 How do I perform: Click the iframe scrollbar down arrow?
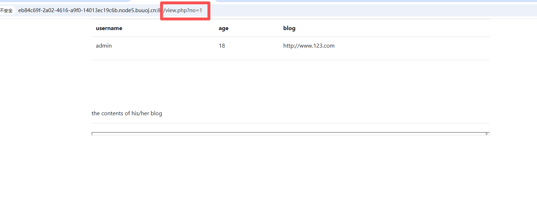coord(487,134)
